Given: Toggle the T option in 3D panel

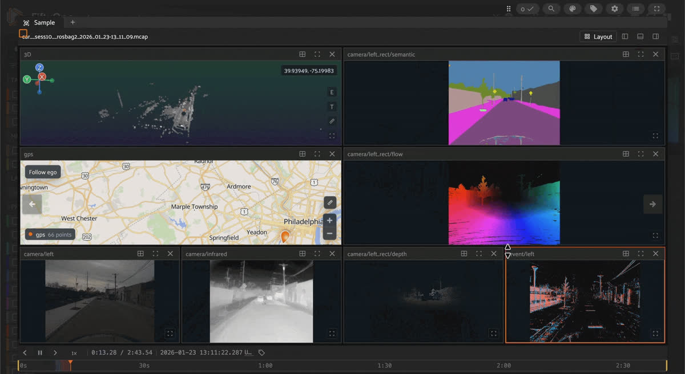Looking at the screenshot, I should 332,107.
